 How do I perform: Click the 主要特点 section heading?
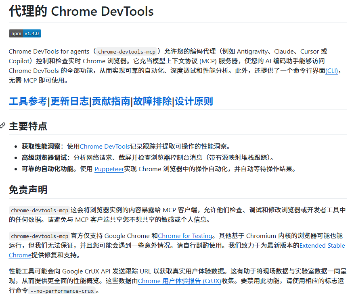(28, 126)
